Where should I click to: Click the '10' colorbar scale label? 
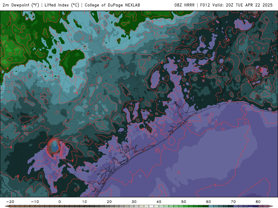point(84,202)
